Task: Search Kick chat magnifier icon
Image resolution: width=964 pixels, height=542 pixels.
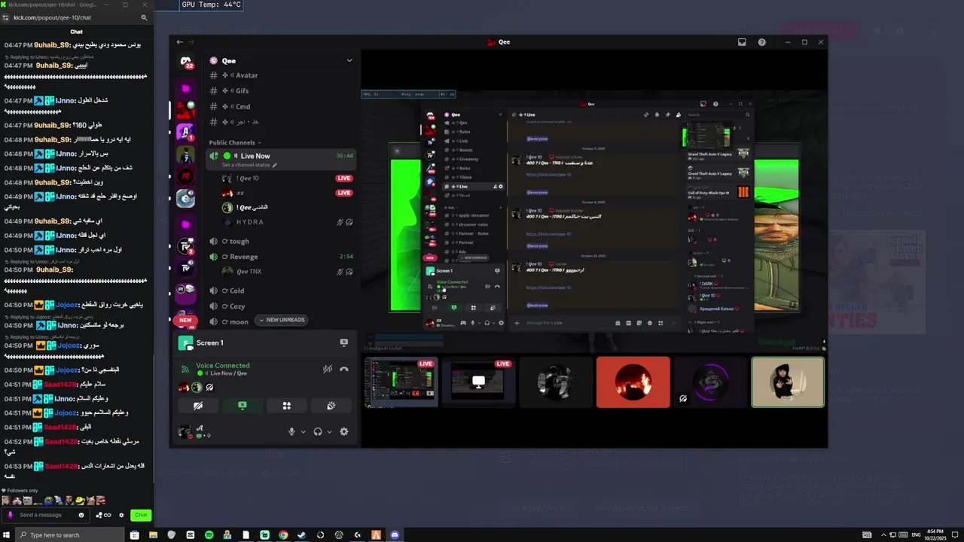Action: pos(144,17)
